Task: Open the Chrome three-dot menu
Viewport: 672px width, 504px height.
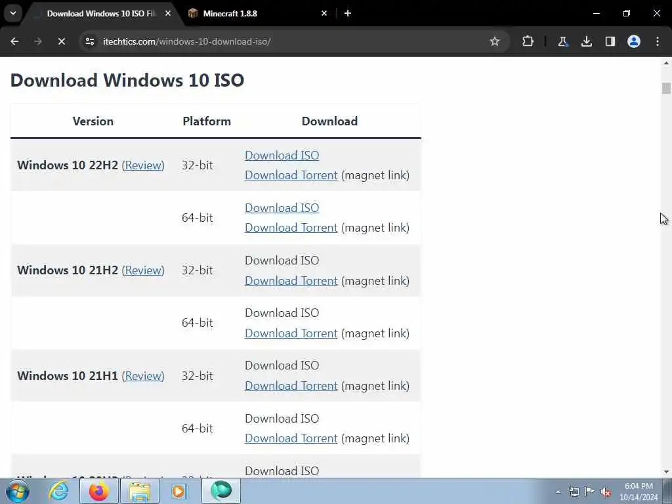Action: [x=658, y=41]
